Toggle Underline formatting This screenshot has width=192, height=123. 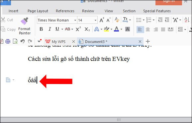tap(57, 29)
